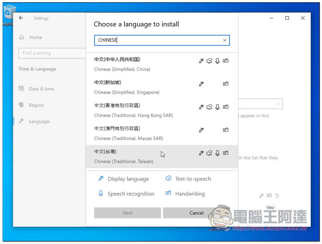Click the handwriting icon on the Taiwan row
Screen dimensions: 322x244
pyautogui.click(x=225, y=153)
